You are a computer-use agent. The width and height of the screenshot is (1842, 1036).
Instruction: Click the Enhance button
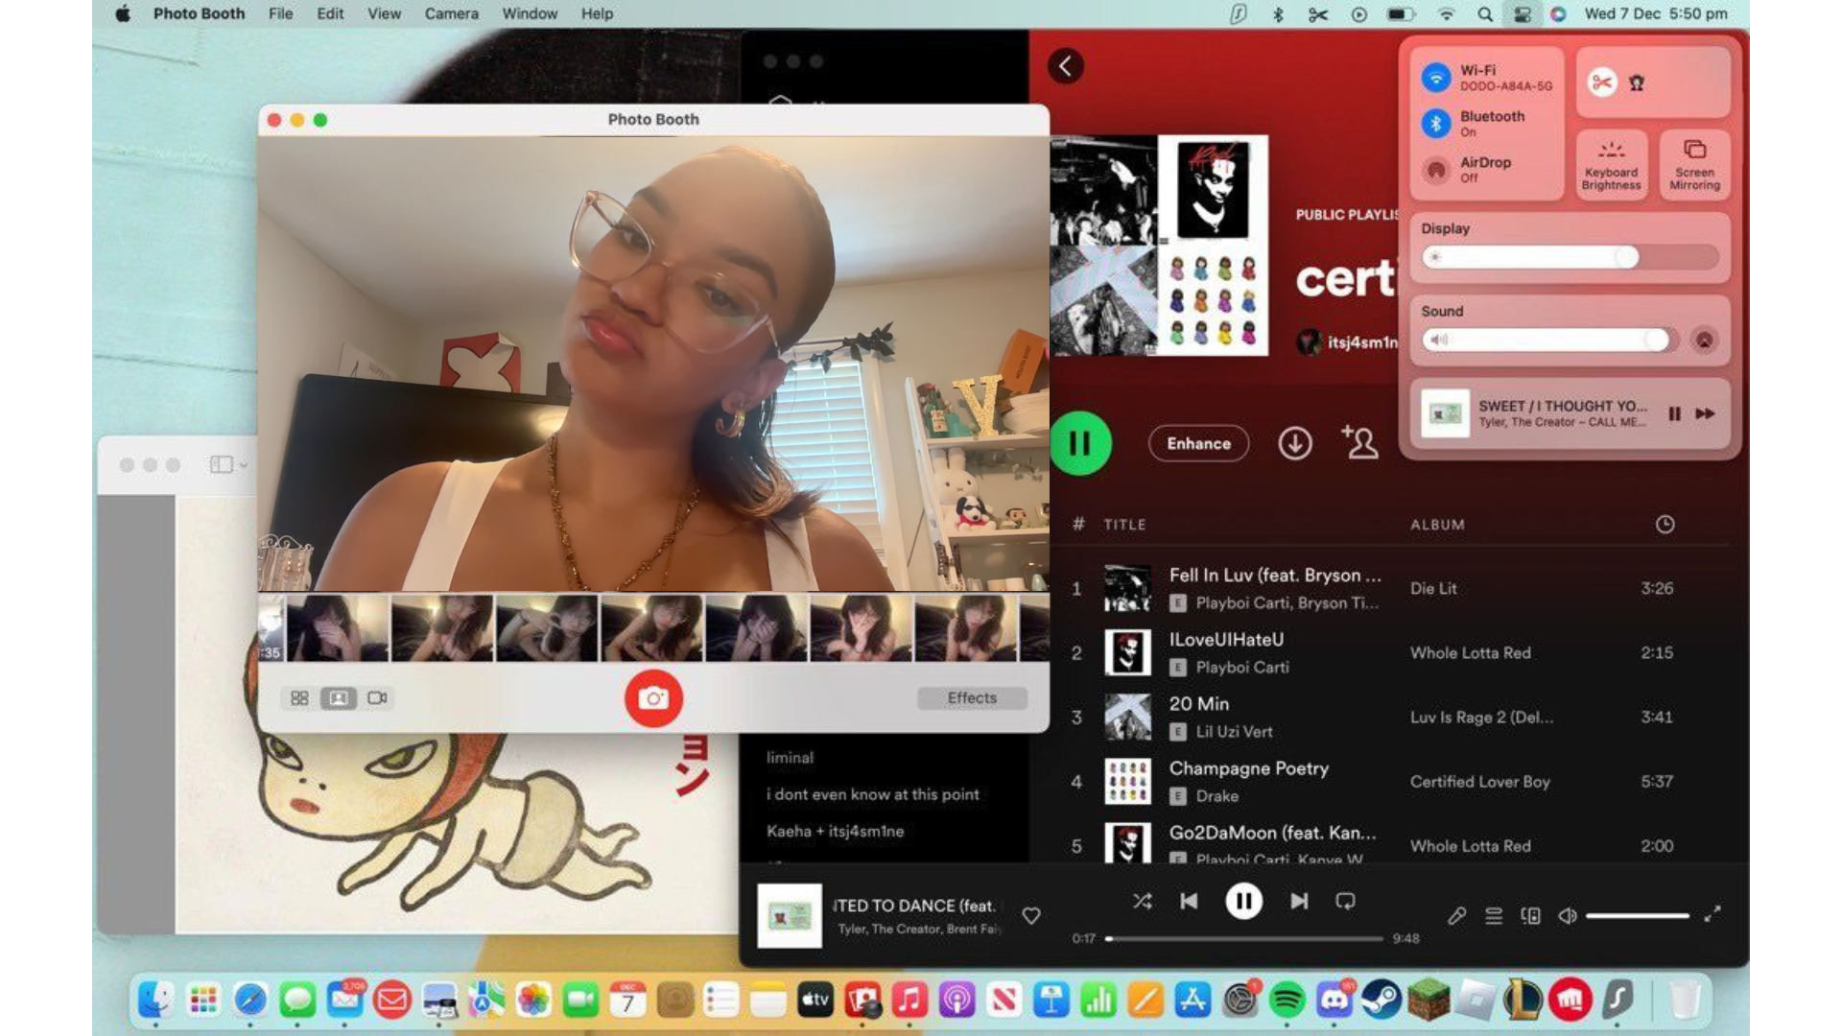point(1198,443)
